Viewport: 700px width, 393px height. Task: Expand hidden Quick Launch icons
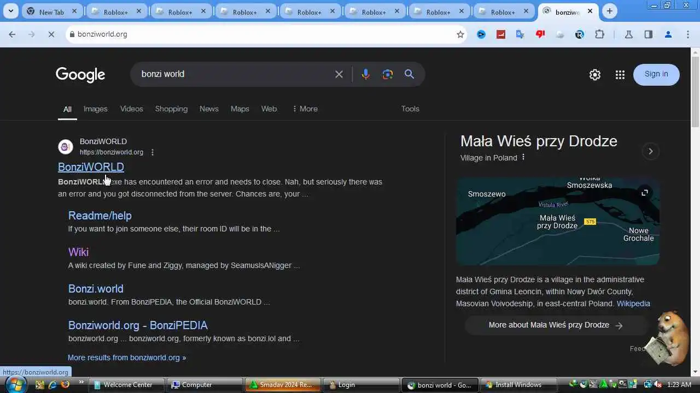click(x=81, y=382)
